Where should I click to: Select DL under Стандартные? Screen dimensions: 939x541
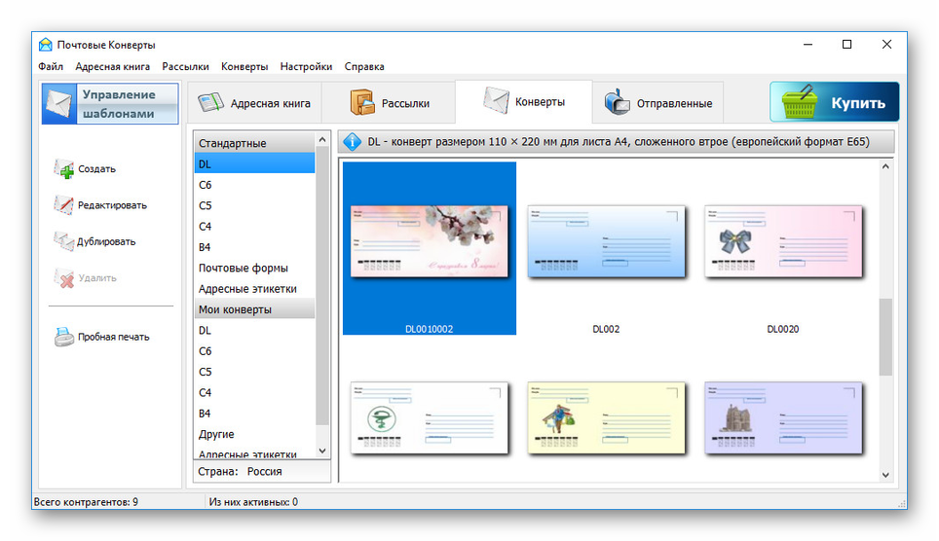point(254,163)
